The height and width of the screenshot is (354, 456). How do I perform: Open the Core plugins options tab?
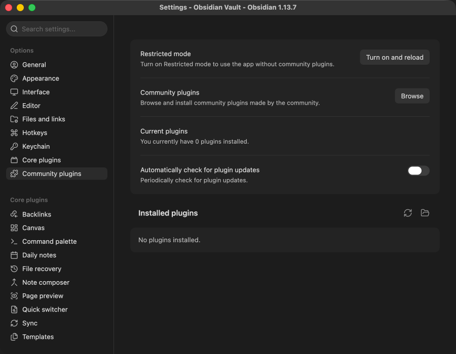tap(57, 160)
